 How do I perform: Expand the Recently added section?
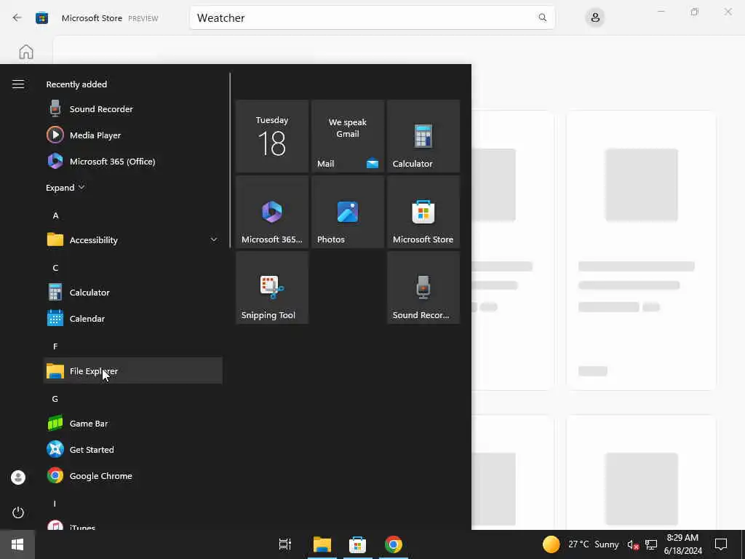(x=65, y=187)
